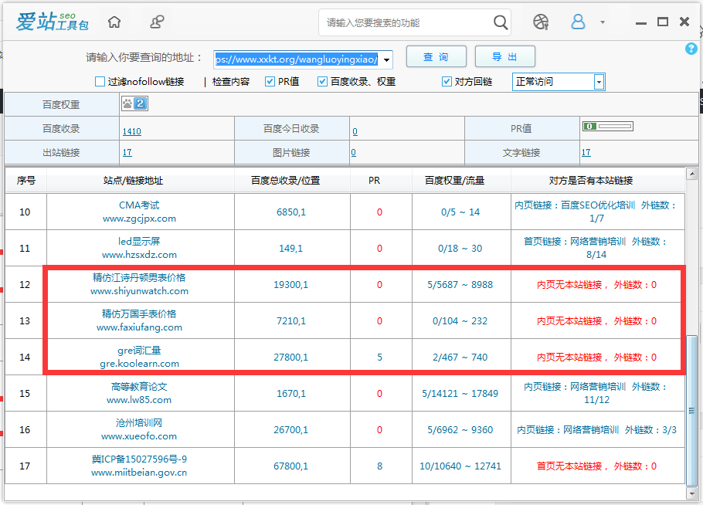Click the 导出 export button

tap(504, 57)
